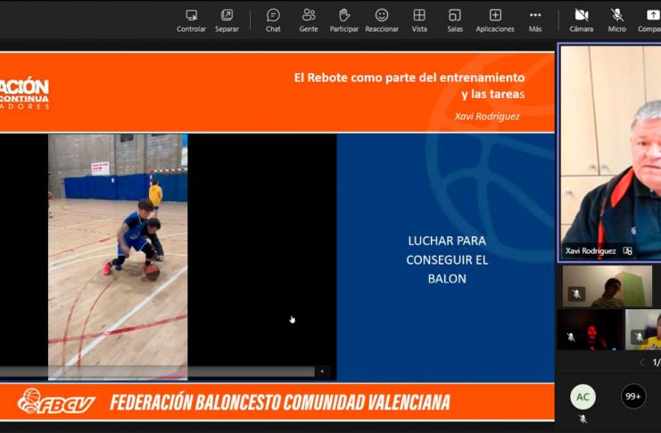Open the 99+ additional participants bubble
The width and height of the screenshot is (661, 433).
[x=633, y=396]
